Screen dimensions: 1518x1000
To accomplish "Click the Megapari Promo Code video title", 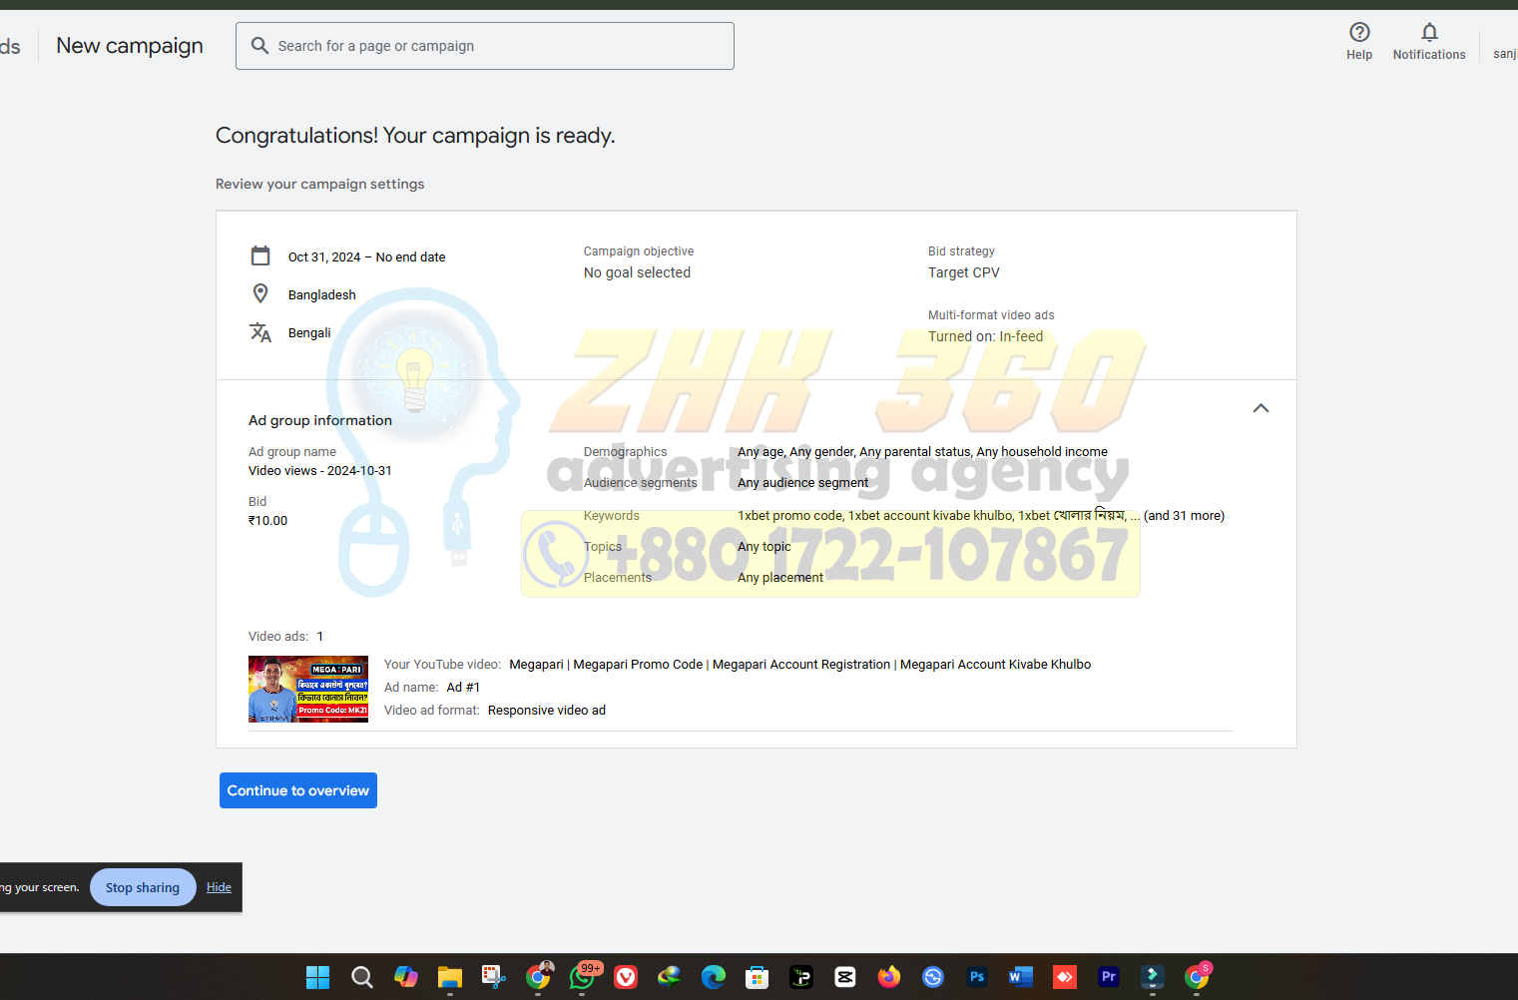I will (x=800, y=665).
